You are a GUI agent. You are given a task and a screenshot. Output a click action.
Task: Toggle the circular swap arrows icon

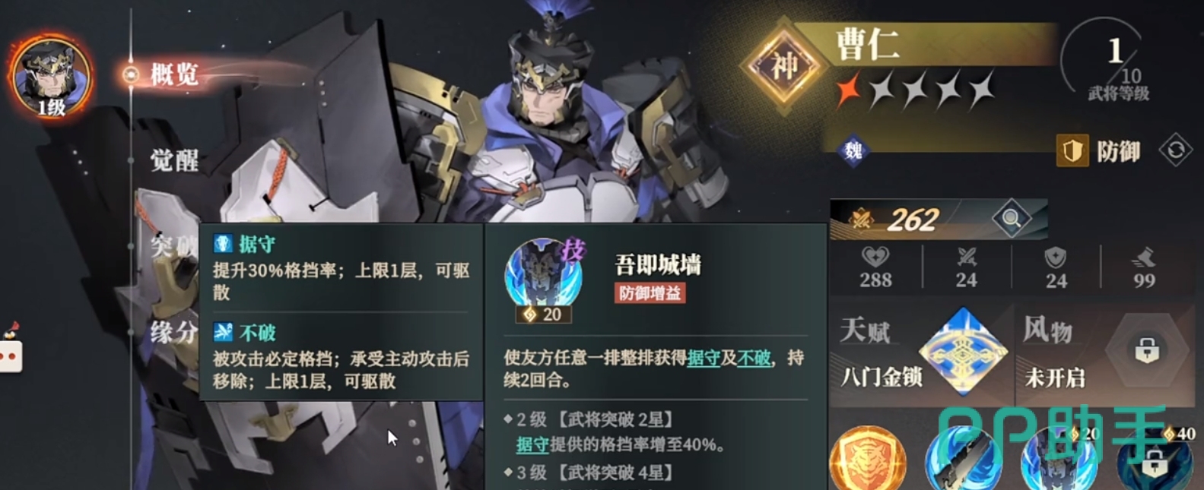1176,150
